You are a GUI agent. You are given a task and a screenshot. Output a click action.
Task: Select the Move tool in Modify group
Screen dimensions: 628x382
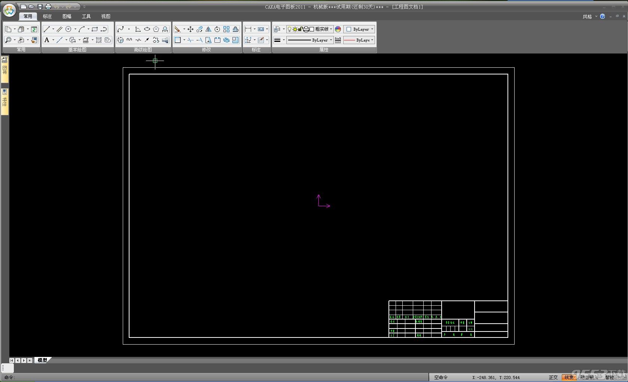tap(190, 29)
